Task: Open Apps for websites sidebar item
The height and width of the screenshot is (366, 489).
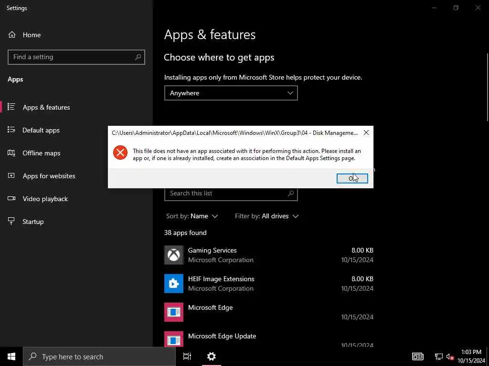Action: pos(76,176)
